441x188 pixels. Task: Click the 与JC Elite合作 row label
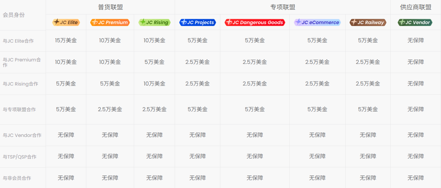(x=18, y=41)
